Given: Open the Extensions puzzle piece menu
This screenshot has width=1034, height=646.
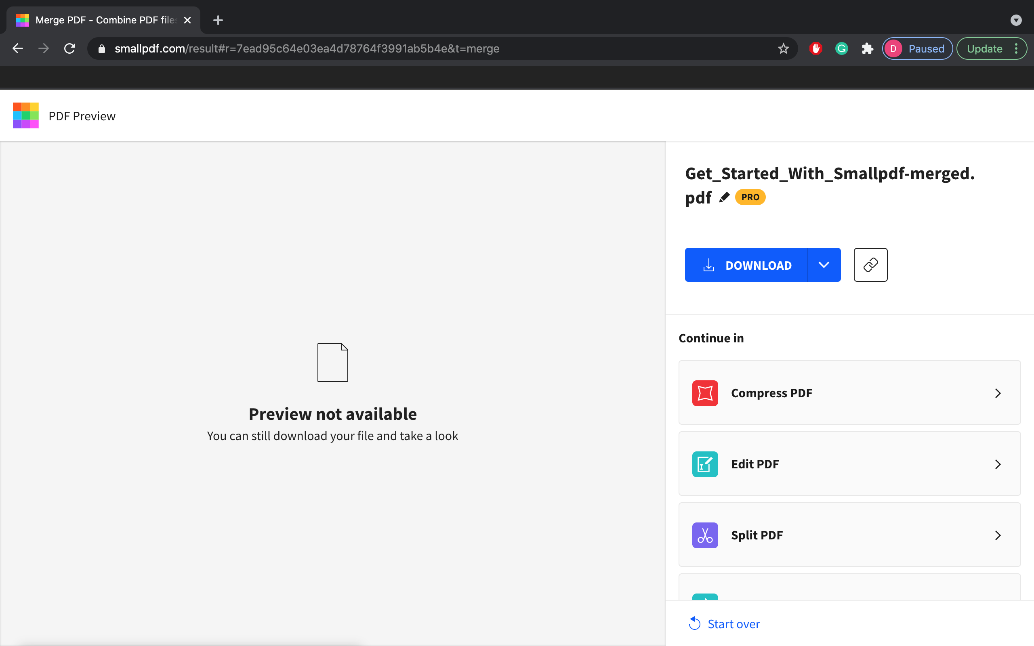Looking at the screenshot, I should pos(867,48).
